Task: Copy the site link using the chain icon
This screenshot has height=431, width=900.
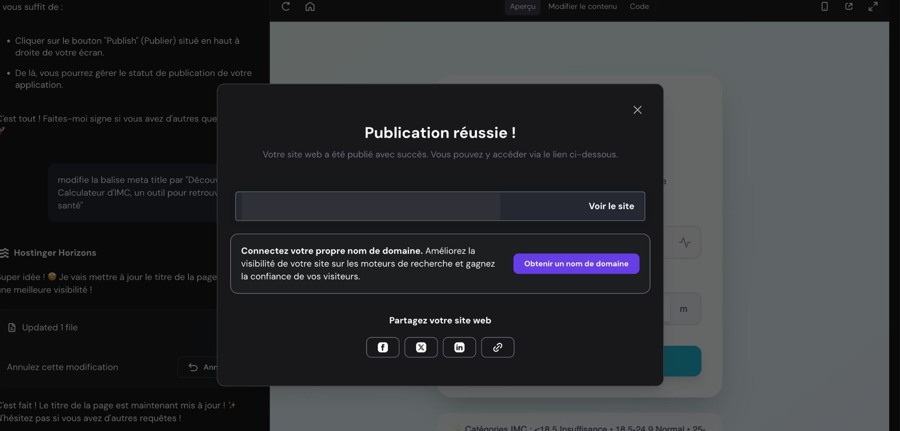Action: [497, 347]
